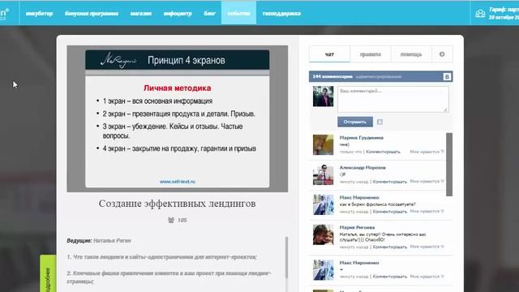Click the viewers icon beside 105
Screen dimensions: 519x292
point(171,220)
